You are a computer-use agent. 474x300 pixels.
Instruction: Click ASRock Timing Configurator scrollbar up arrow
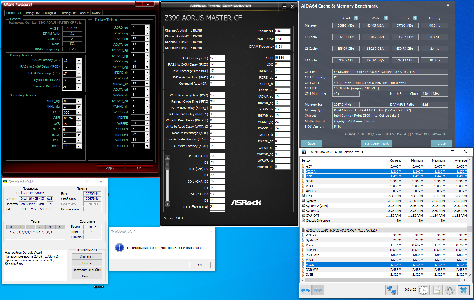point(168,158)
